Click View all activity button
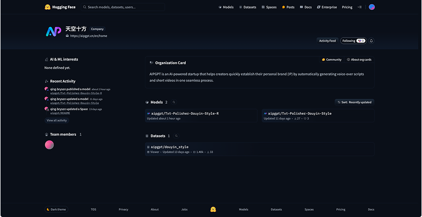 coord(57,120)
